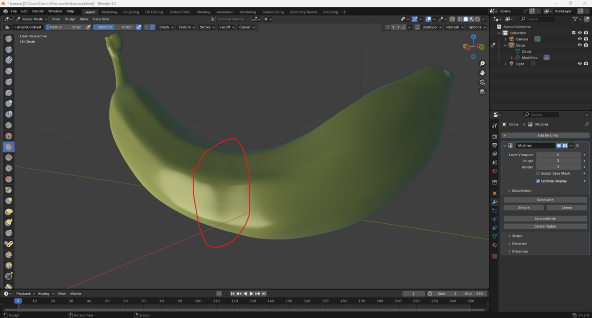592x318 pixels.
Task: Expand the Camera item in outliner
Action: pyautogui.click(x=505, y=39)
